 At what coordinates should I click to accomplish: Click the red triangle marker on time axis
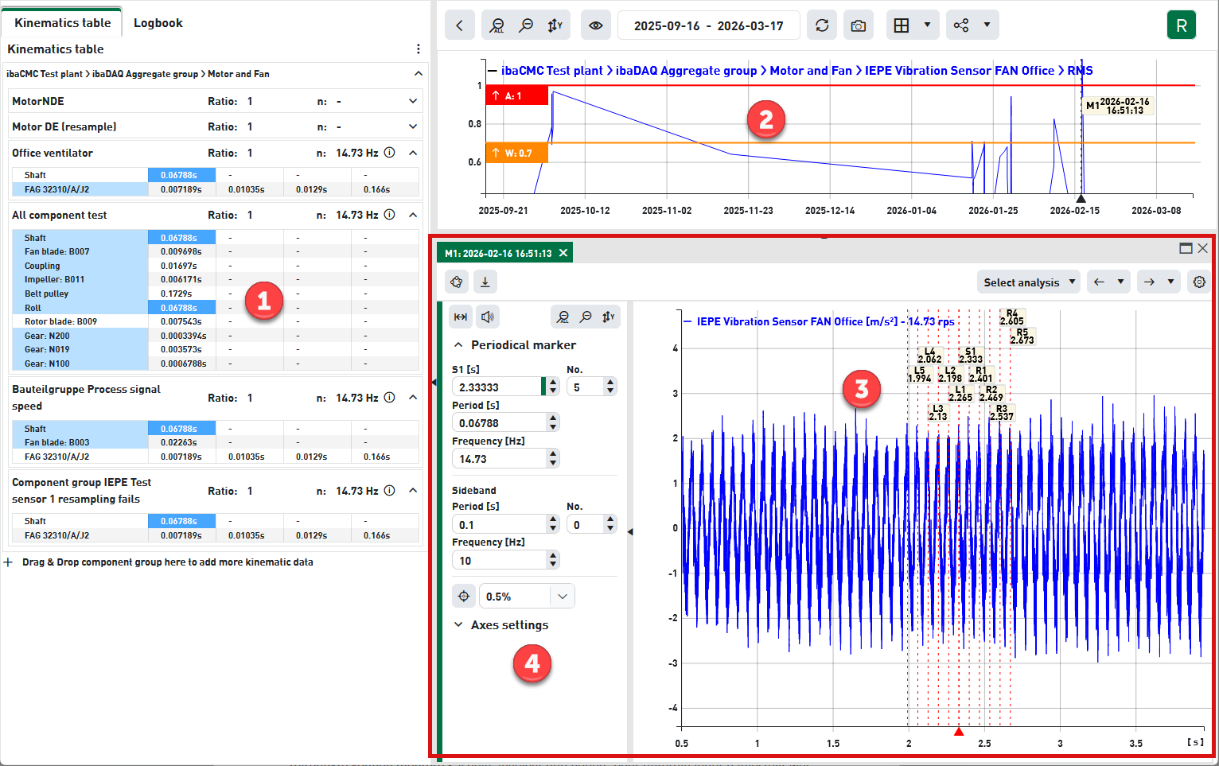[959, 732]
